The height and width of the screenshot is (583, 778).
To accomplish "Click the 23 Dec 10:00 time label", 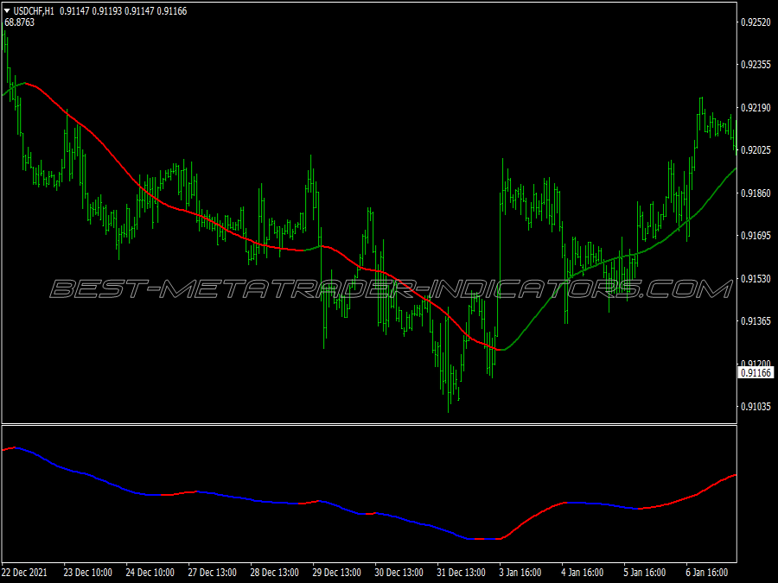I will [x=88, y=573].
